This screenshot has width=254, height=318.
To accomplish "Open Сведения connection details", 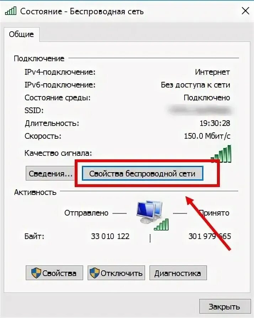I will click(x=50, y=173).
